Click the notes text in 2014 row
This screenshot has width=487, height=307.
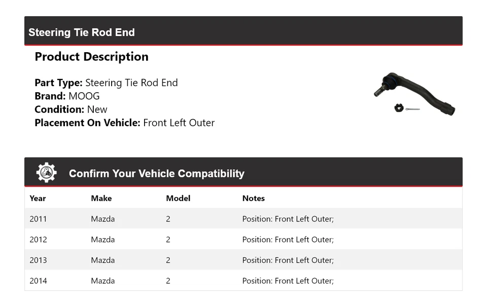(288, 281)
